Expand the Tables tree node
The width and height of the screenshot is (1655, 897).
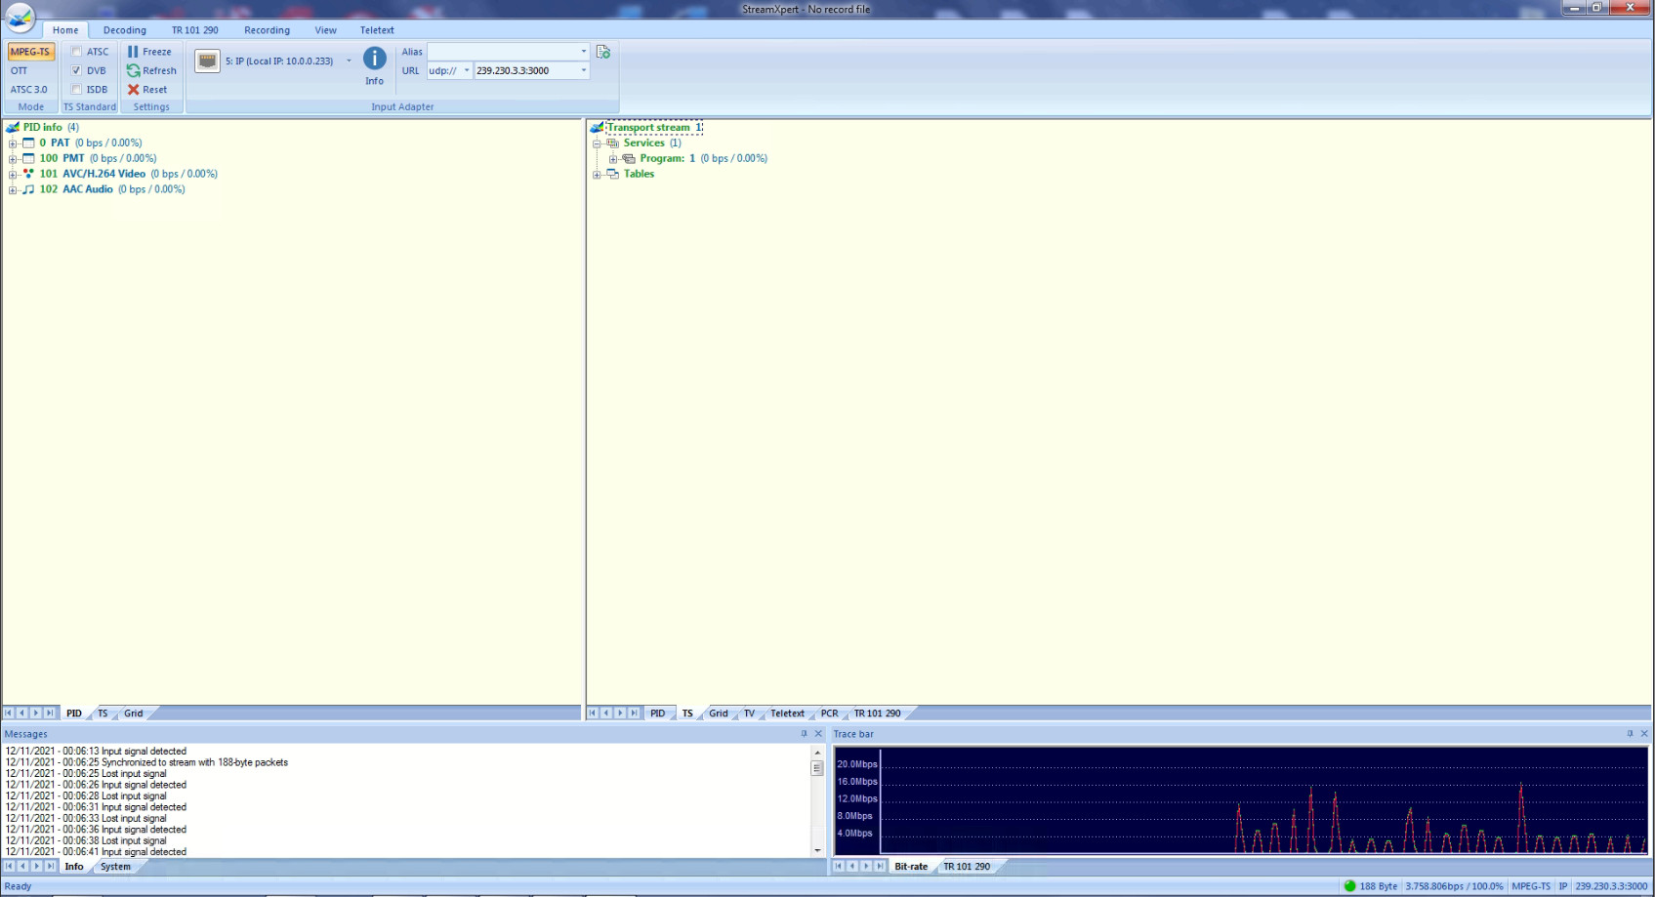[x=597, y=174]
